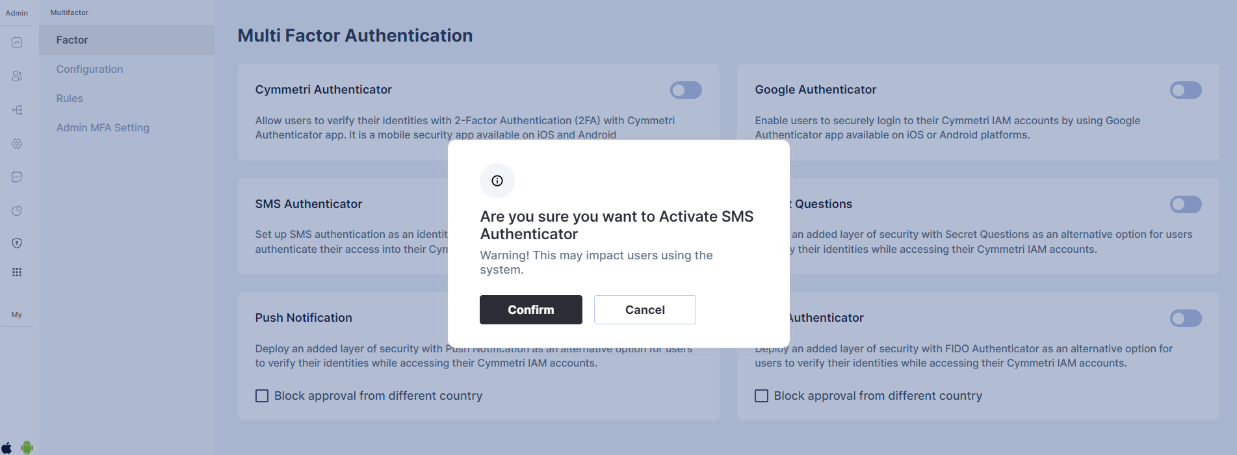Open the apps grid icon in sidebar
The width and height of the screenshot is (1237, 455).
(x=17, y=272)
